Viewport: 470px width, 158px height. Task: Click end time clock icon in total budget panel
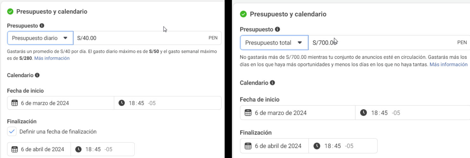tap(317, 146)
